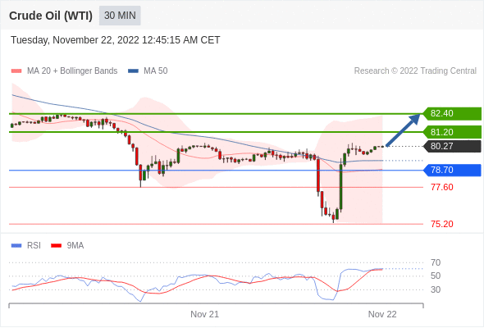Image resolution: width=484 pixels, height=328 pixels.
Task: Click the 30 MIN timeframe button
Action: [120, 16]
